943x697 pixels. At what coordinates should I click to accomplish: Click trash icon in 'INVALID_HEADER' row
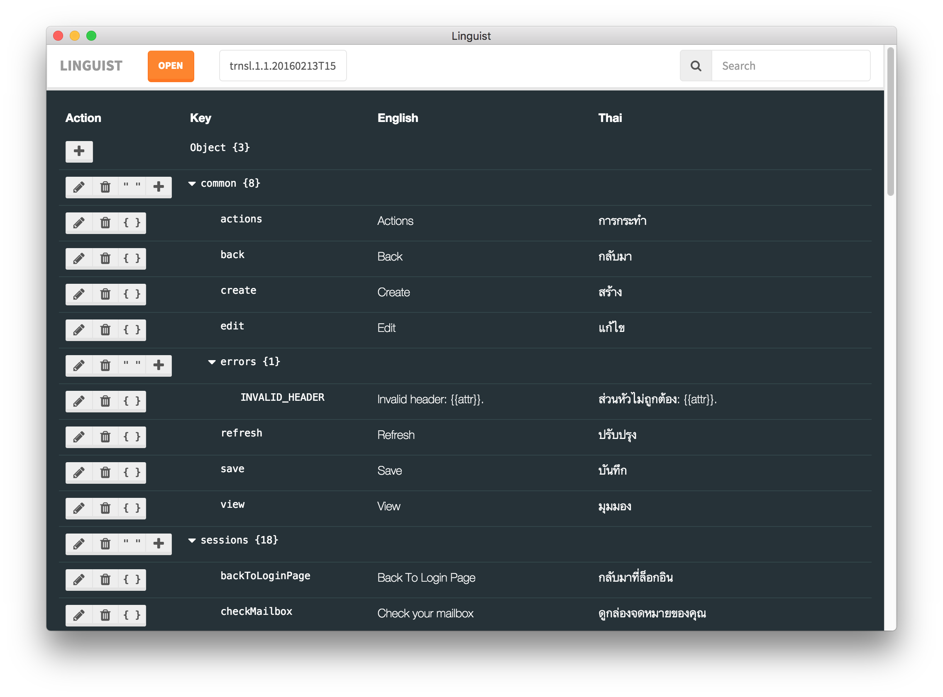pos(105,401)
